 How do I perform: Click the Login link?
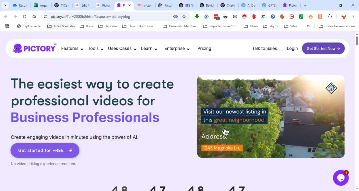point(292,49)
